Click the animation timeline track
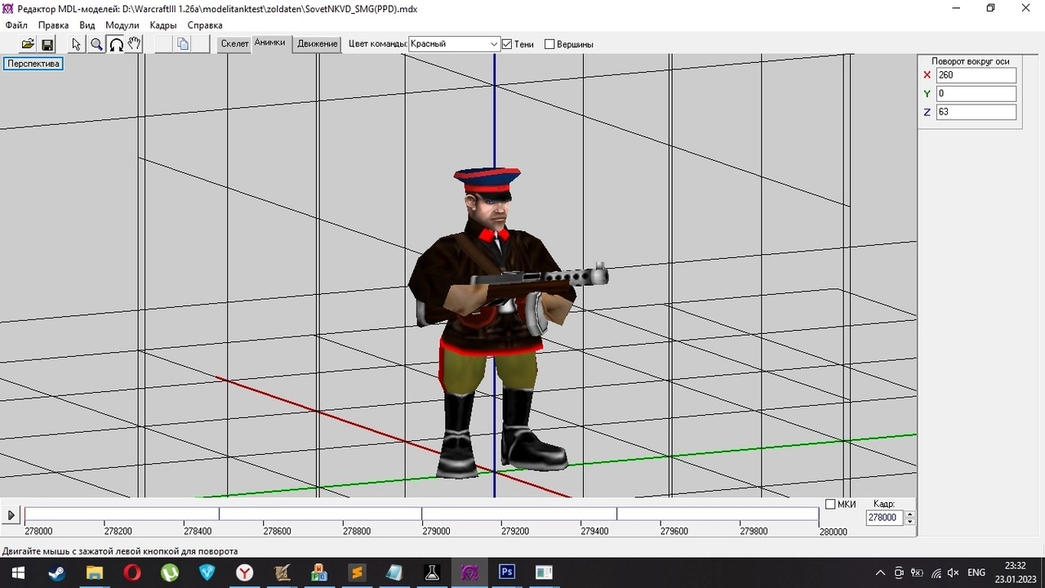This screenshot has width=1045, height=588. point(421,514)
